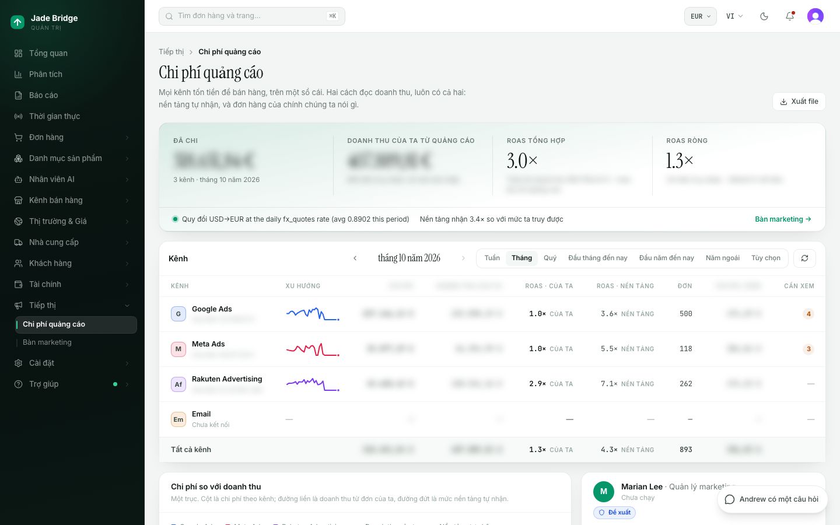Click Rakuten Advertising channel badge
840x525 pixels.
coord(178,384)
